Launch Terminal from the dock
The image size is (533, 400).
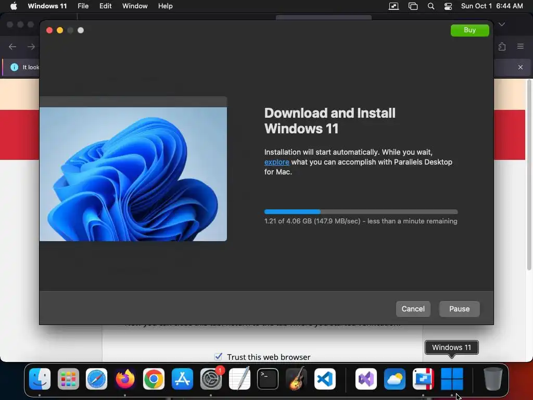(268, 379)
